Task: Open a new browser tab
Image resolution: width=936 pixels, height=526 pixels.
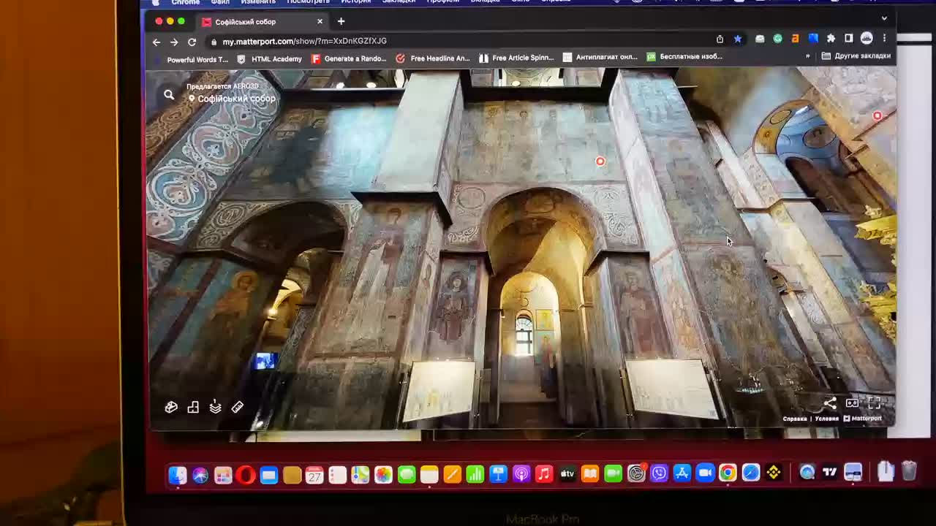Action: (341, 21)
